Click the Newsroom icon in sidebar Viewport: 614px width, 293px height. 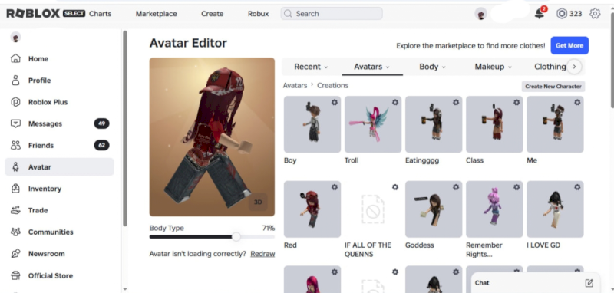pyautogui.click(x=15, y=253)
